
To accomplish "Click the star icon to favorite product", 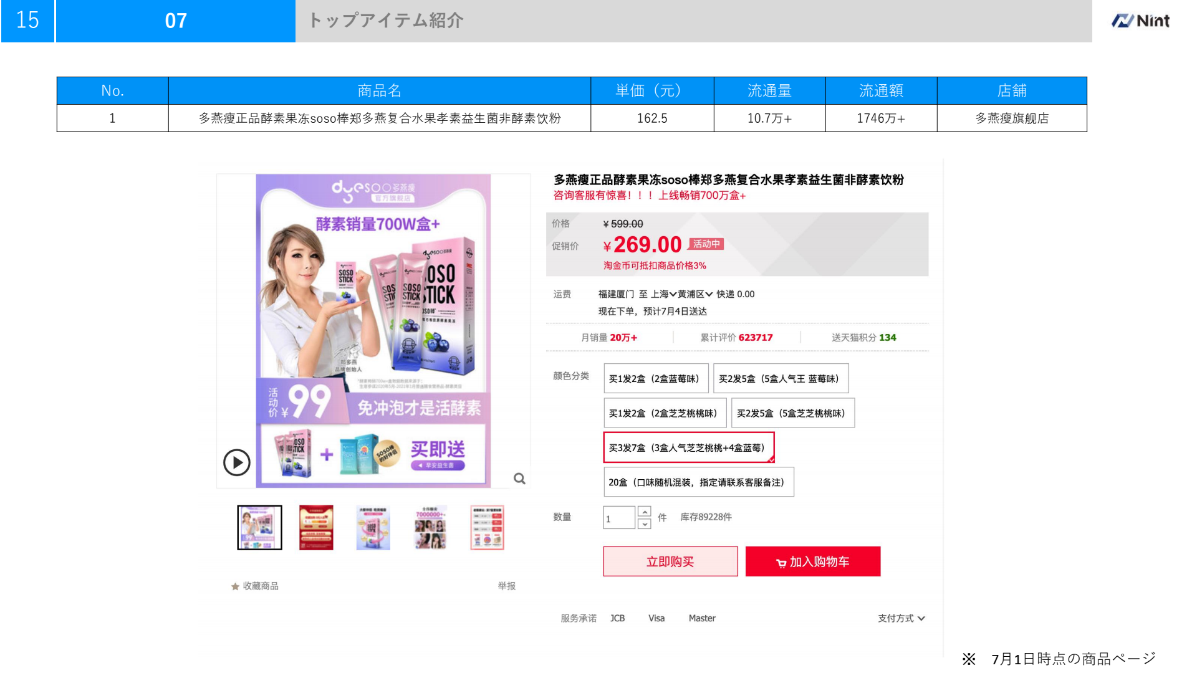I will tap(235, 586).
